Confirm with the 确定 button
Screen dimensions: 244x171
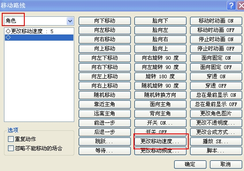[x=190, y=164]
